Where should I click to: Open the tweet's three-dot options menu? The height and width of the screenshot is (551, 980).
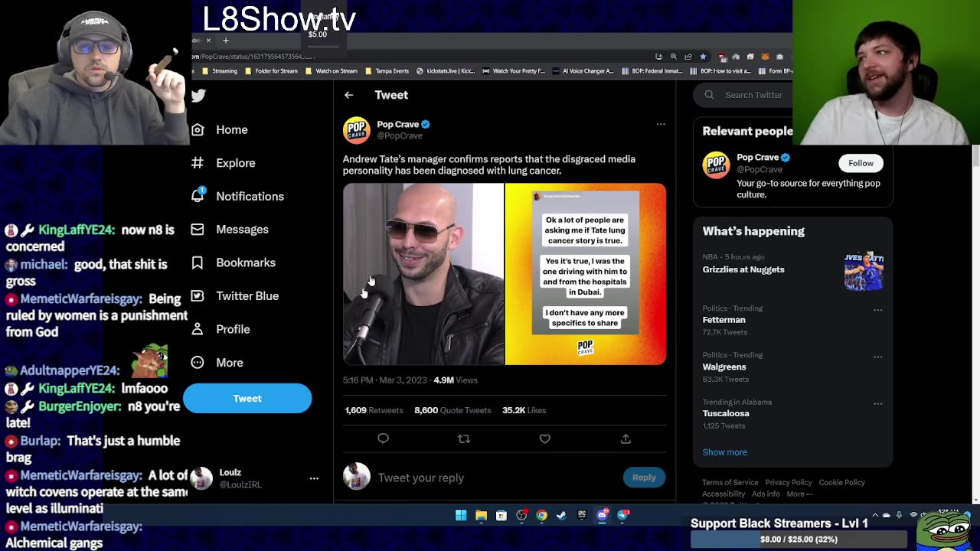point(661,124)
